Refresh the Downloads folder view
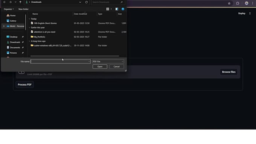This screenshot has height=144, width=256. click(86, 2)
